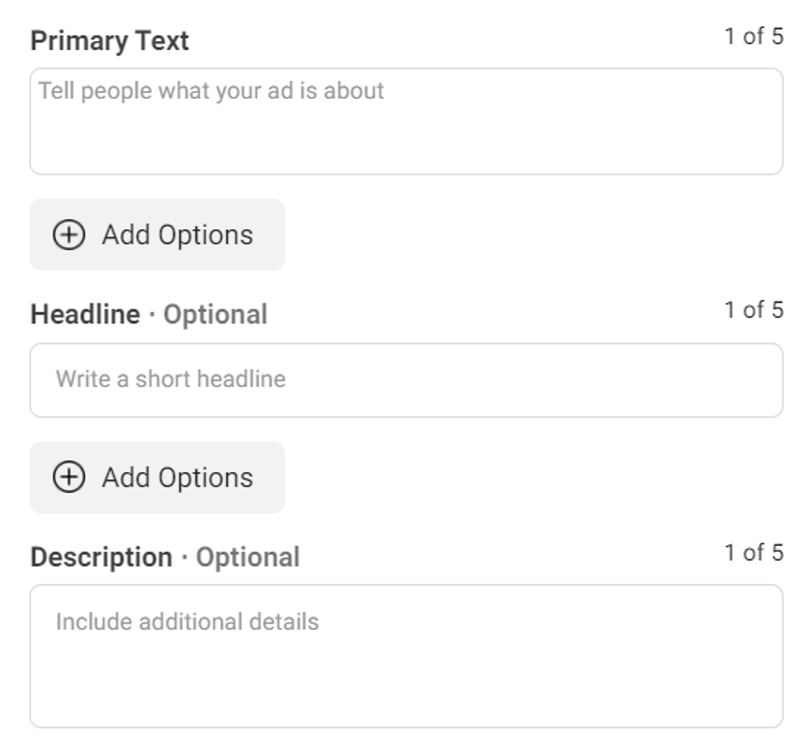
Task: Click 'Optional' text next to Headline
Action: (x=215, y=315)
